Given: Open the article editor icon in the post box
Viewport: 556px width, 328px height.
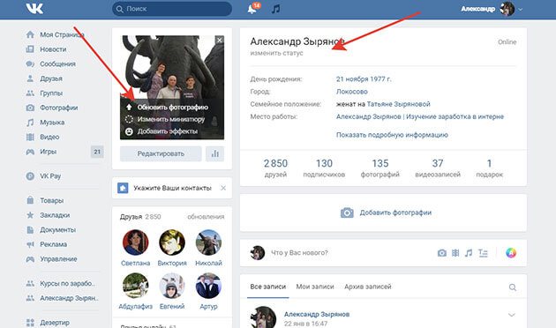Looking at the screenshot, I should coord(483,253).
